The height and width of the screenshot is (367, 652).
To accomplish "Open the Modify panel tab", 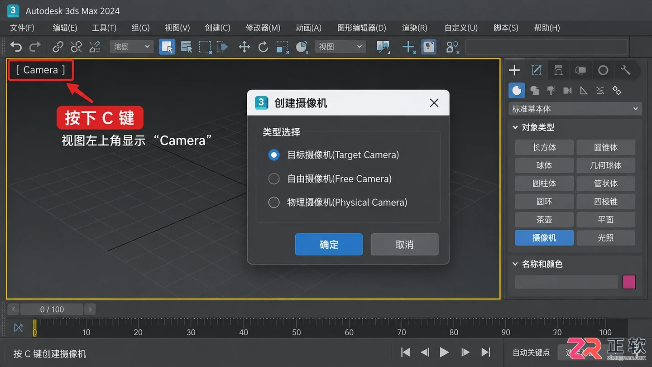I will (x=537, y=70).
